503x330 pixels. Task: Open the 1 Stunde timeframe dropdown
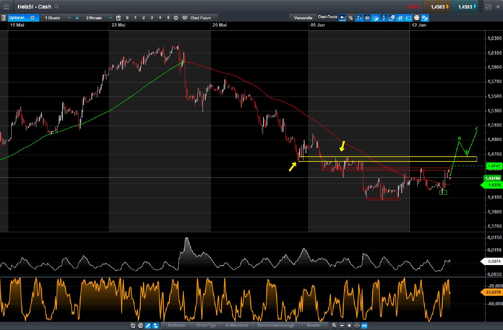69,18
